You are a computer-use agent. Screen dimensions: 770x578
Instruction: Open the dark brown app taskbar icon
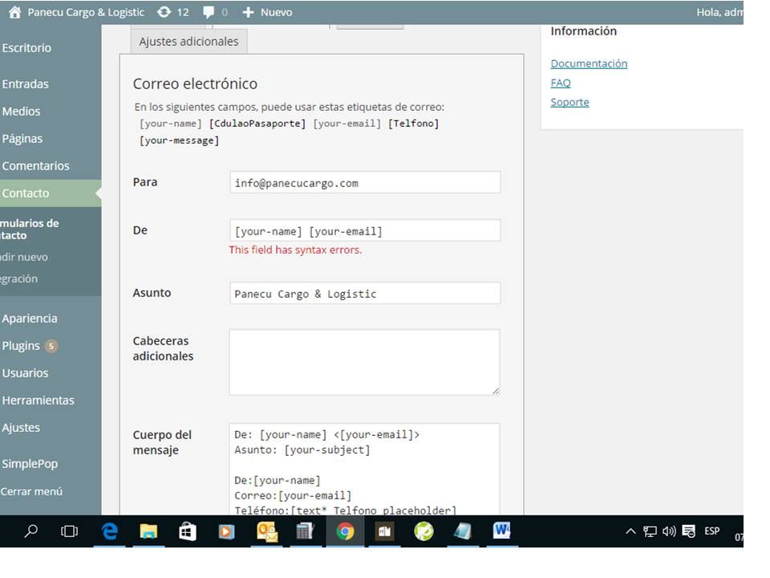[384, 531]
